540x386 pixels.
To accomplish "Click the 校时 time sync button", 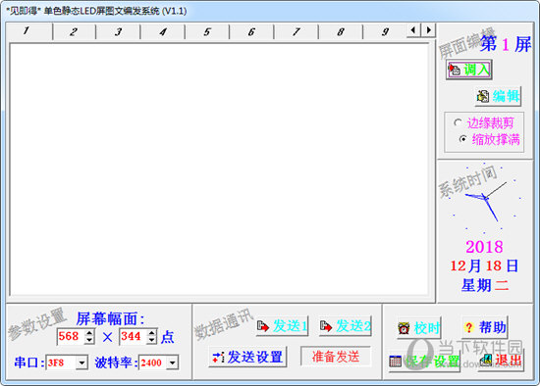I will [x=419, y=328].
